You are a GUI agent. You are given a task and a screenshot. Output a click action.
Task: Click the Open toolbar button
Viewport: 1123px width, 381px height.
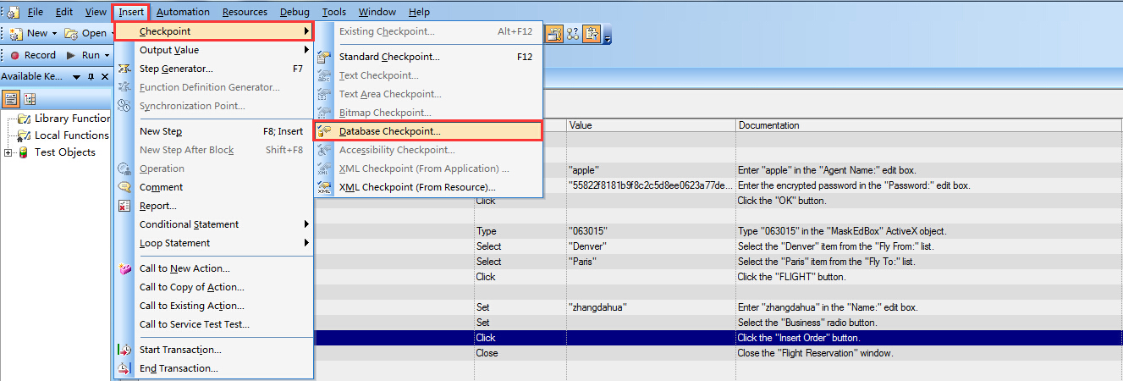86,33
